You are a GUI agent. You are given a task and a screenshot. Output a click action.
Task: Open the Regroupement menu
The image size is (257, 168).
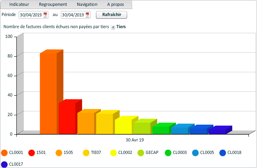tap(53, 4)
